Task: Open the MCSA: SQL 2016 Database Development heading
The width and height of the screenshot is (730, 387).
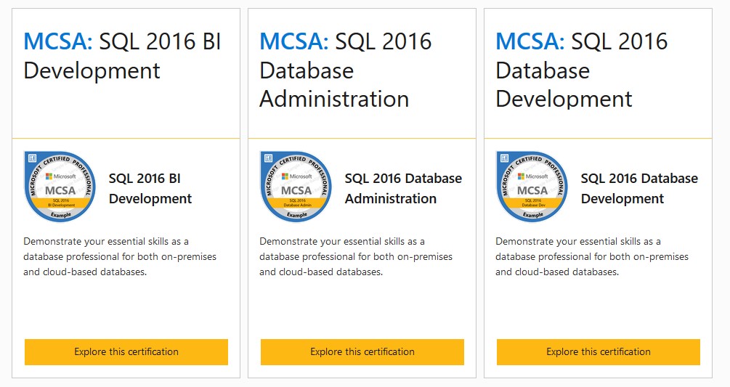Action: click(x=582, y=70)
